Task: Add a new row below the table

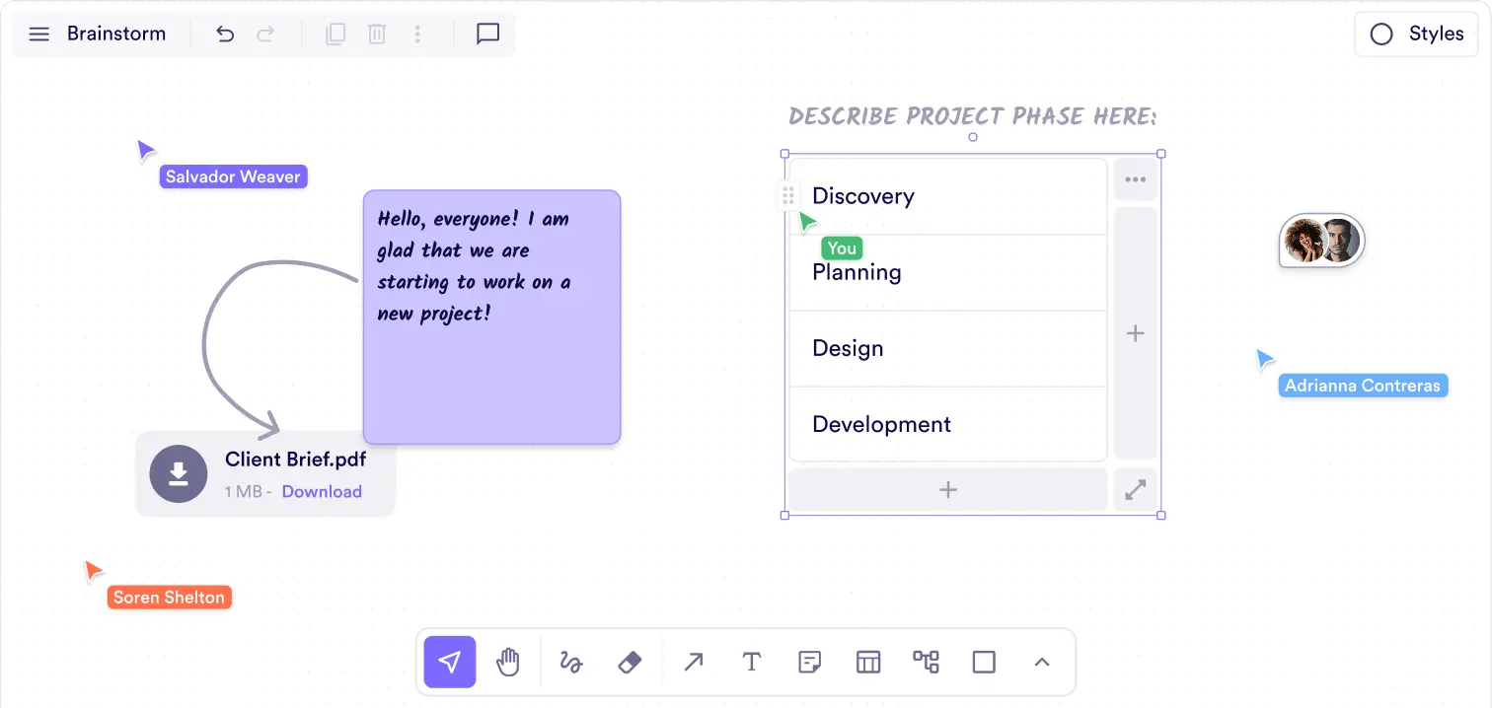Action: [947, 490]
